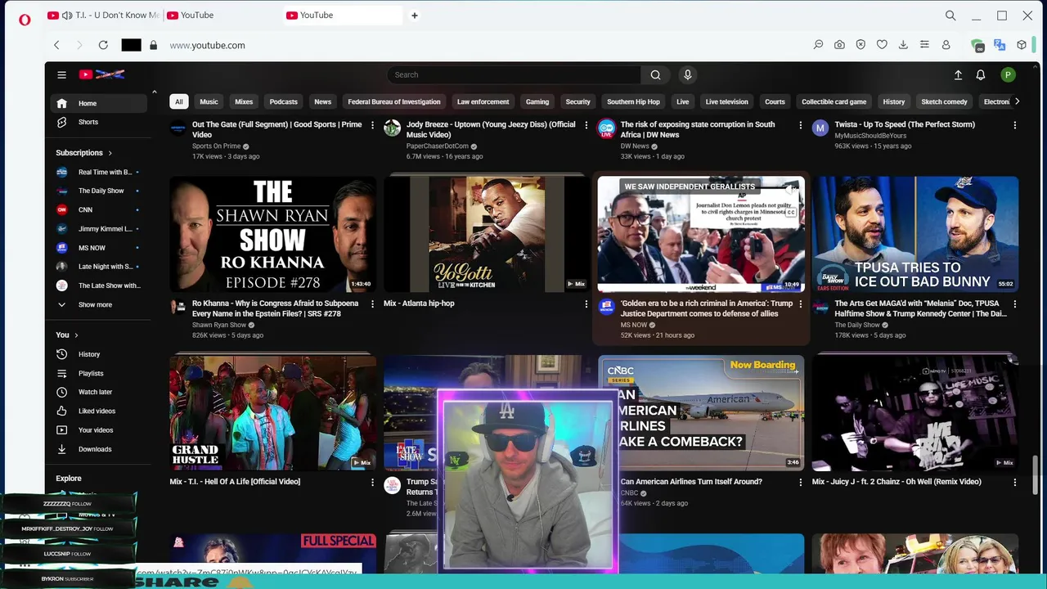Open the Opera profile icon

point(946,45)
